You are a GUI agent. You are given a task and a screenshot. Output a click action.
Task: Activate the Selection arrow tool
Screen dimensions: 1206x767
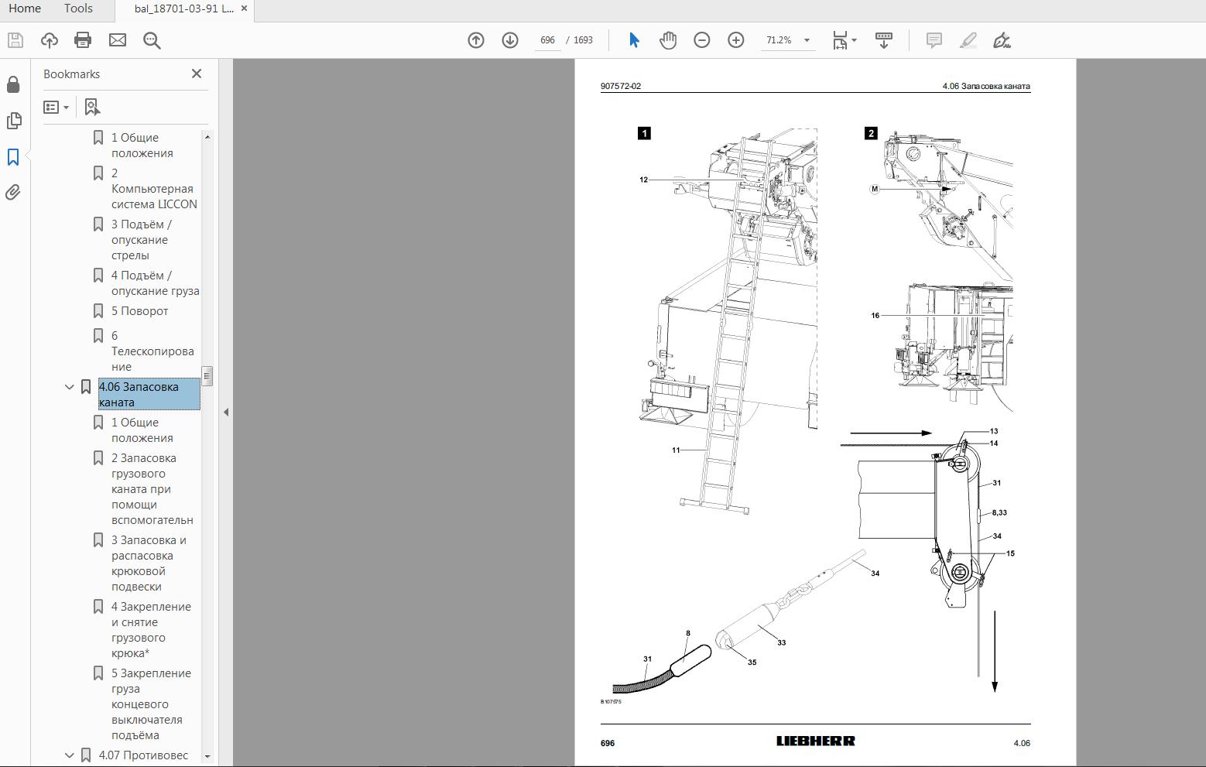point(634,40)
